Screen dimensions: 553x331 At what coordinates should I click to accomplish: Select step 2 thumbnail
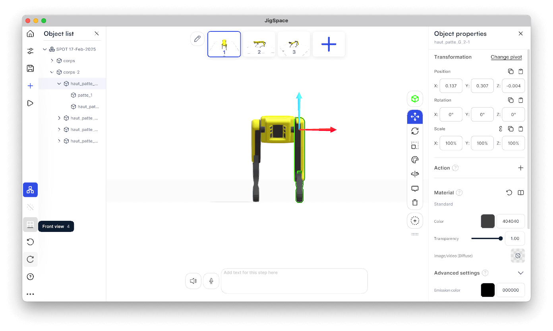(259, 44)
